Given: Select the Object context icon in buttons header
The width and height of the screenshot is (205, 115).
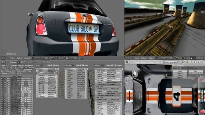Looking at the screenshot, I should coord(28,62).
